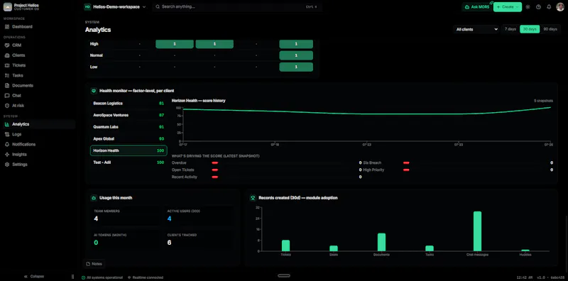Click the Ask MORS button
568x281 pixels.
[x=476, y=7]
